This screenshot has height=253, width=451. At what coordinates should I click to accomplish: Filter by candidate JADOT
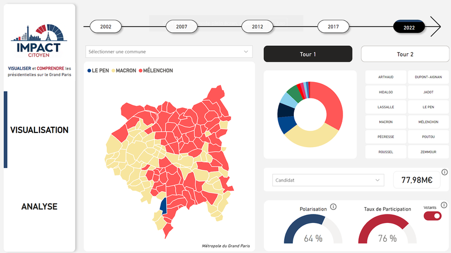pyautogui.click(x=428, y=92)
